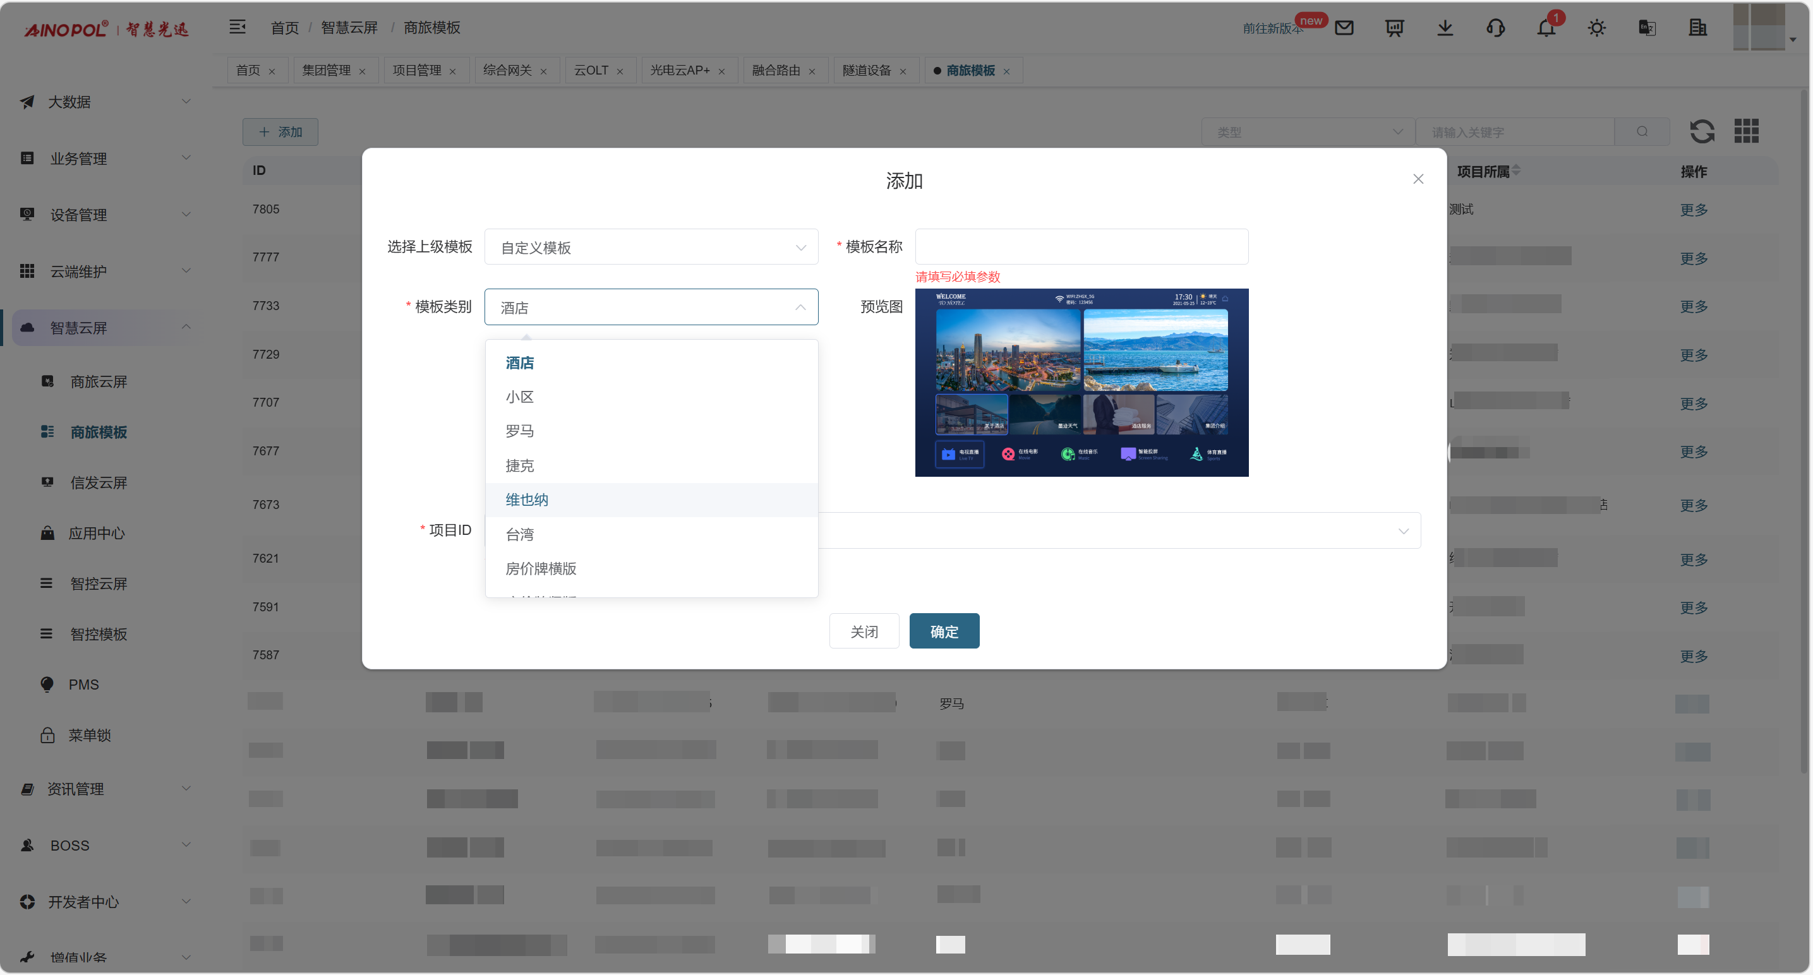Open 商旅云屏 in the sidebar menu

click(99, 381)
